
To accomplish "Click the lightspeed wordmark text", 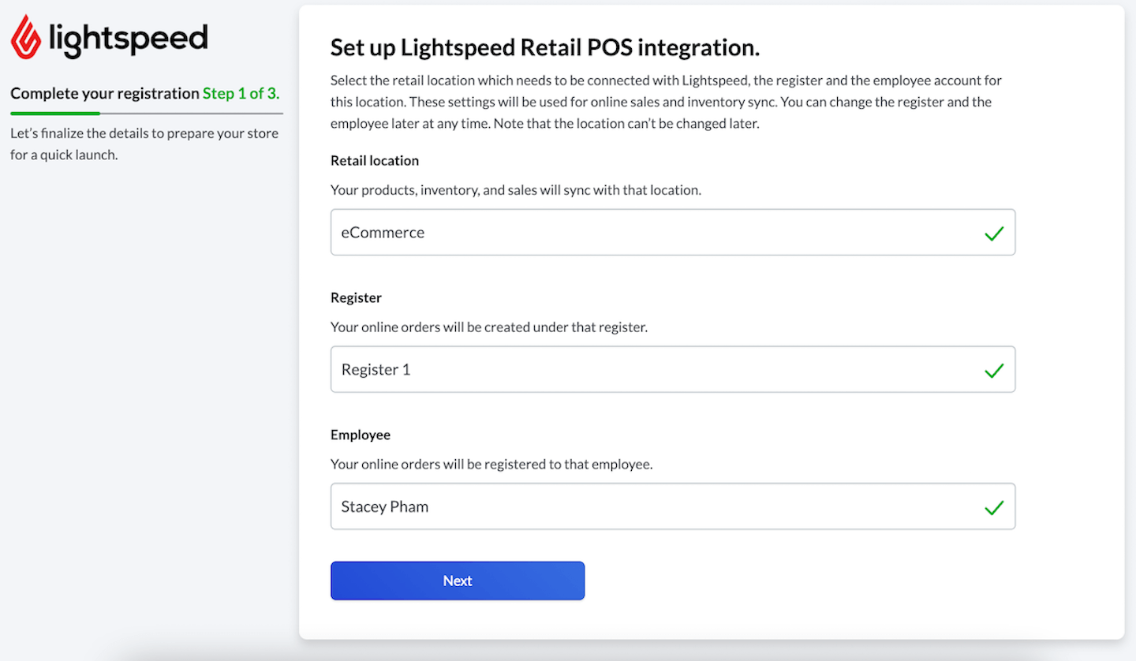I will [x=128, y=38].
